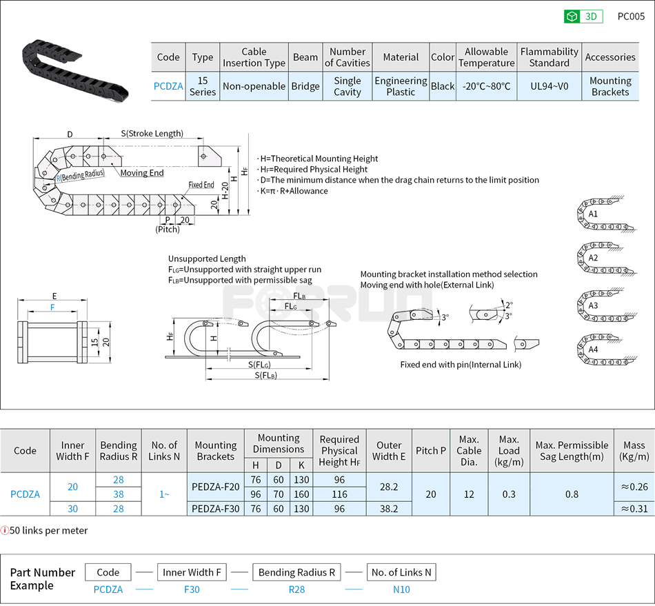The height and width of the screenshot is (606, 655).
Task: Open the Bending Radius R selector box
Action: click(x=296, y=572)
